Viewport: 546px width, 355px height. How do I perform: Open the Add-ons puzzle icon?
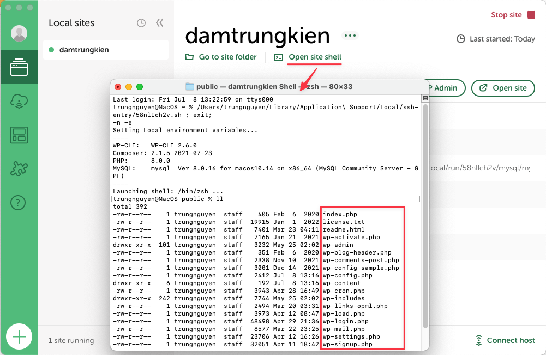tap(19, 169)
